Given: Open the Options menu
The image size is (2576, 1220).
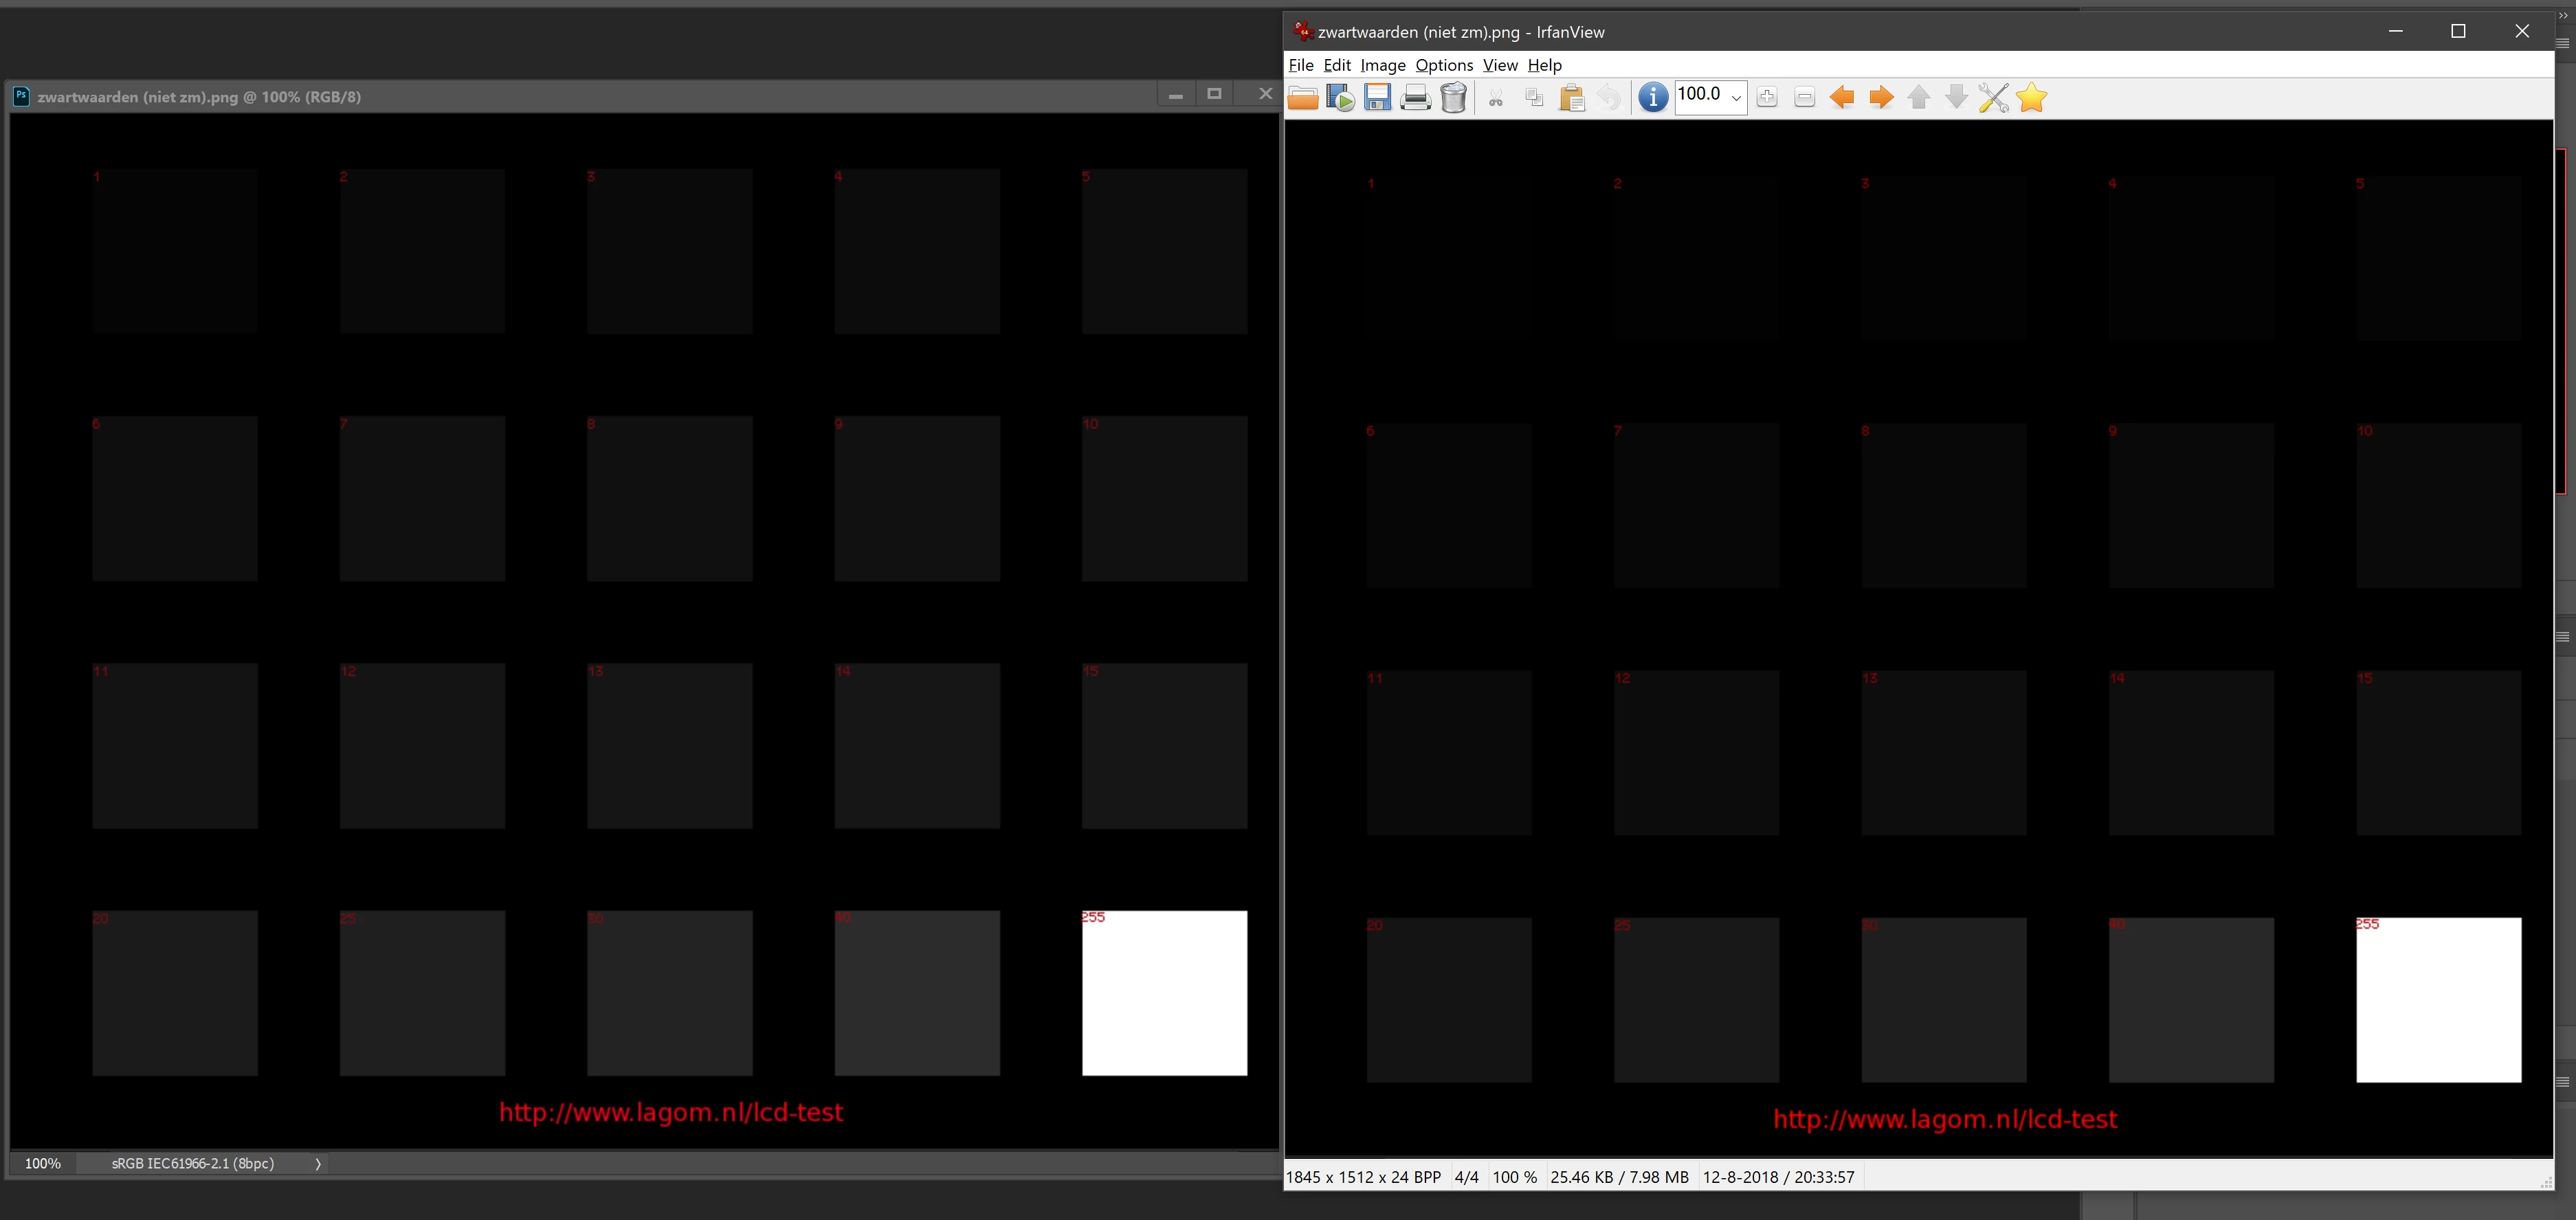Looking at the screenshot, I should tap(1443, 65).
